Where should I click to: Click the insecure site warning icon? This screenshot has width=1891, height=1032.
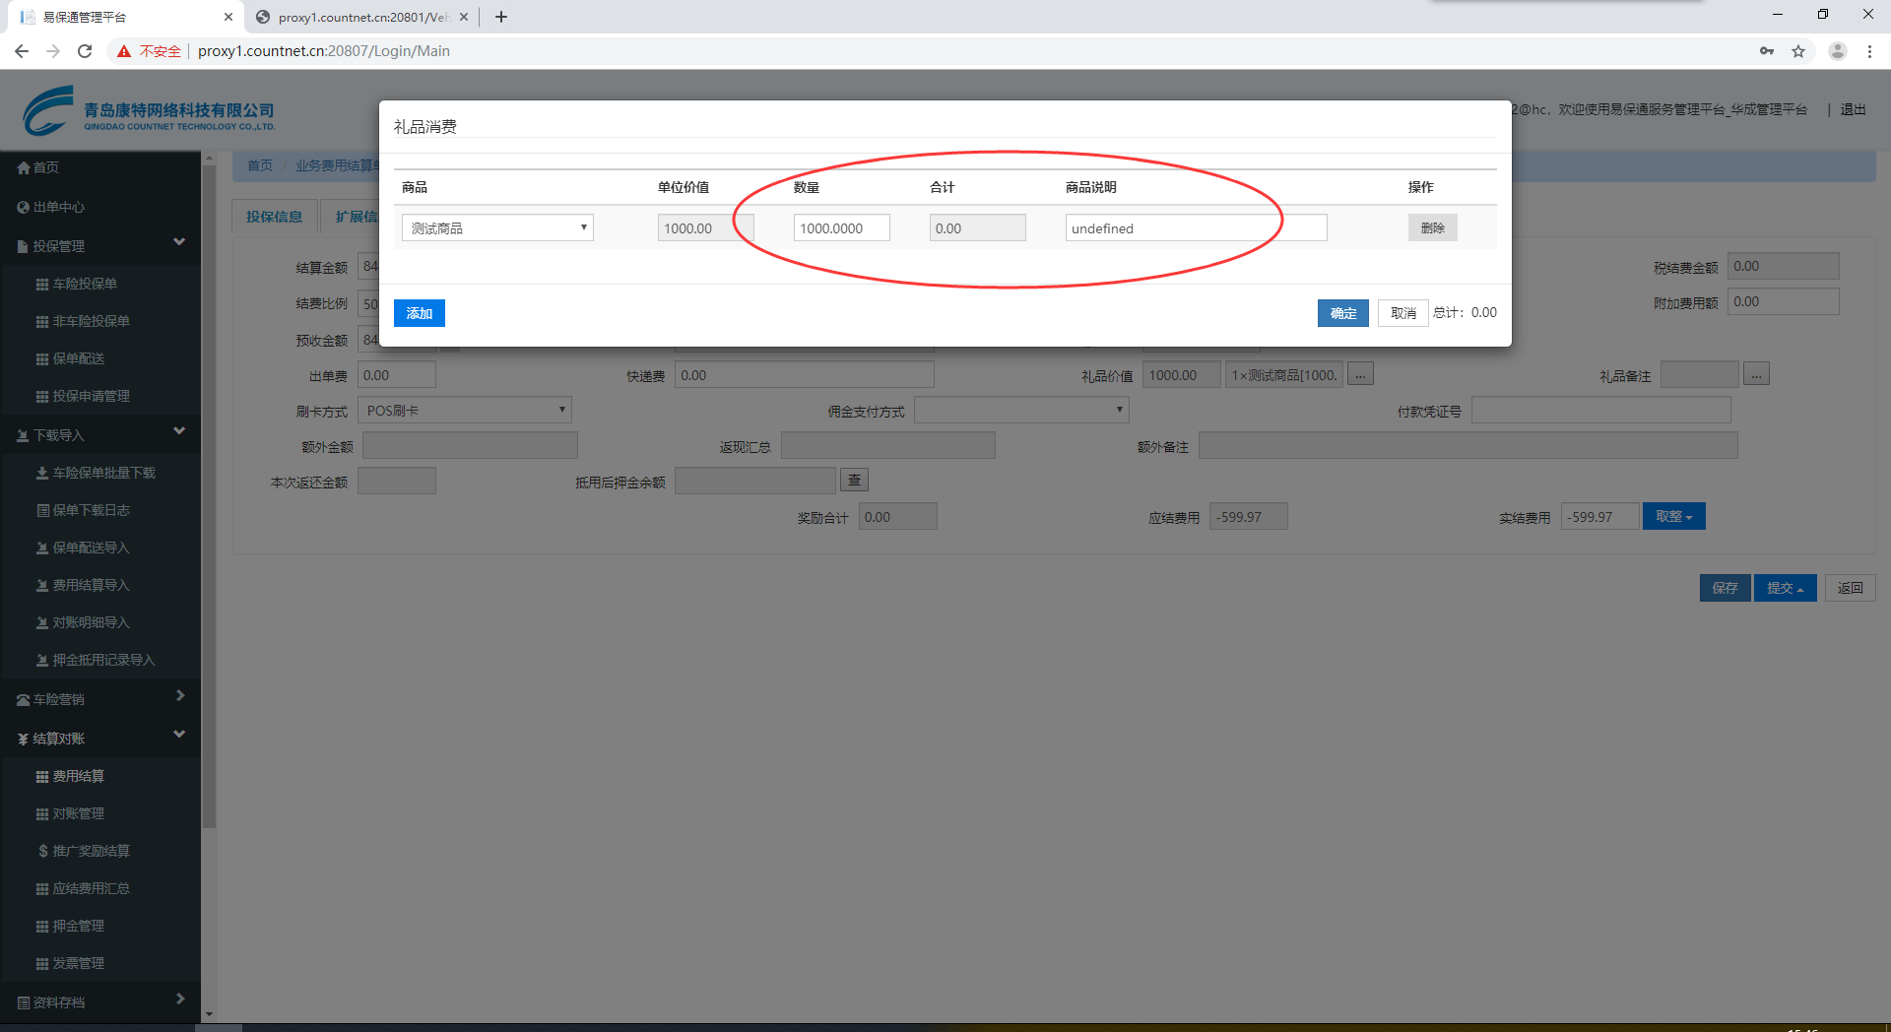point(124,51)
